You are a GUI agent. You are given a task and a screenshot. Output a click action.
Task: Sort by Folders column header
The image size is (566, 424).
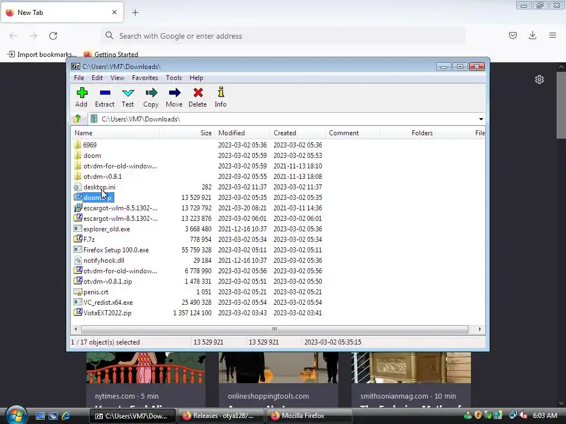(408, 133)
